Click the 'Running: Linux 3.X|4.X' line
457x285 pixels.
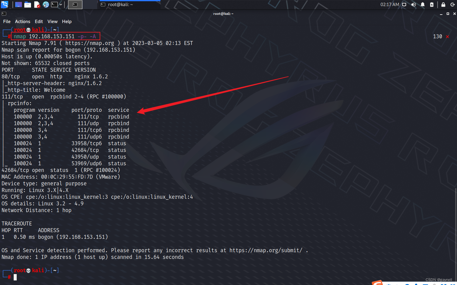[35, 190]
